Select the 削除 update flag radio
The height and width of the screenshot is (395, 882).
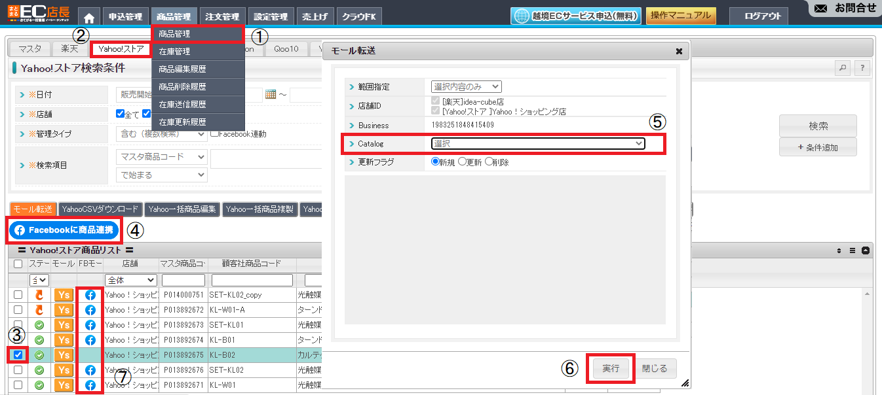point(489,162)
